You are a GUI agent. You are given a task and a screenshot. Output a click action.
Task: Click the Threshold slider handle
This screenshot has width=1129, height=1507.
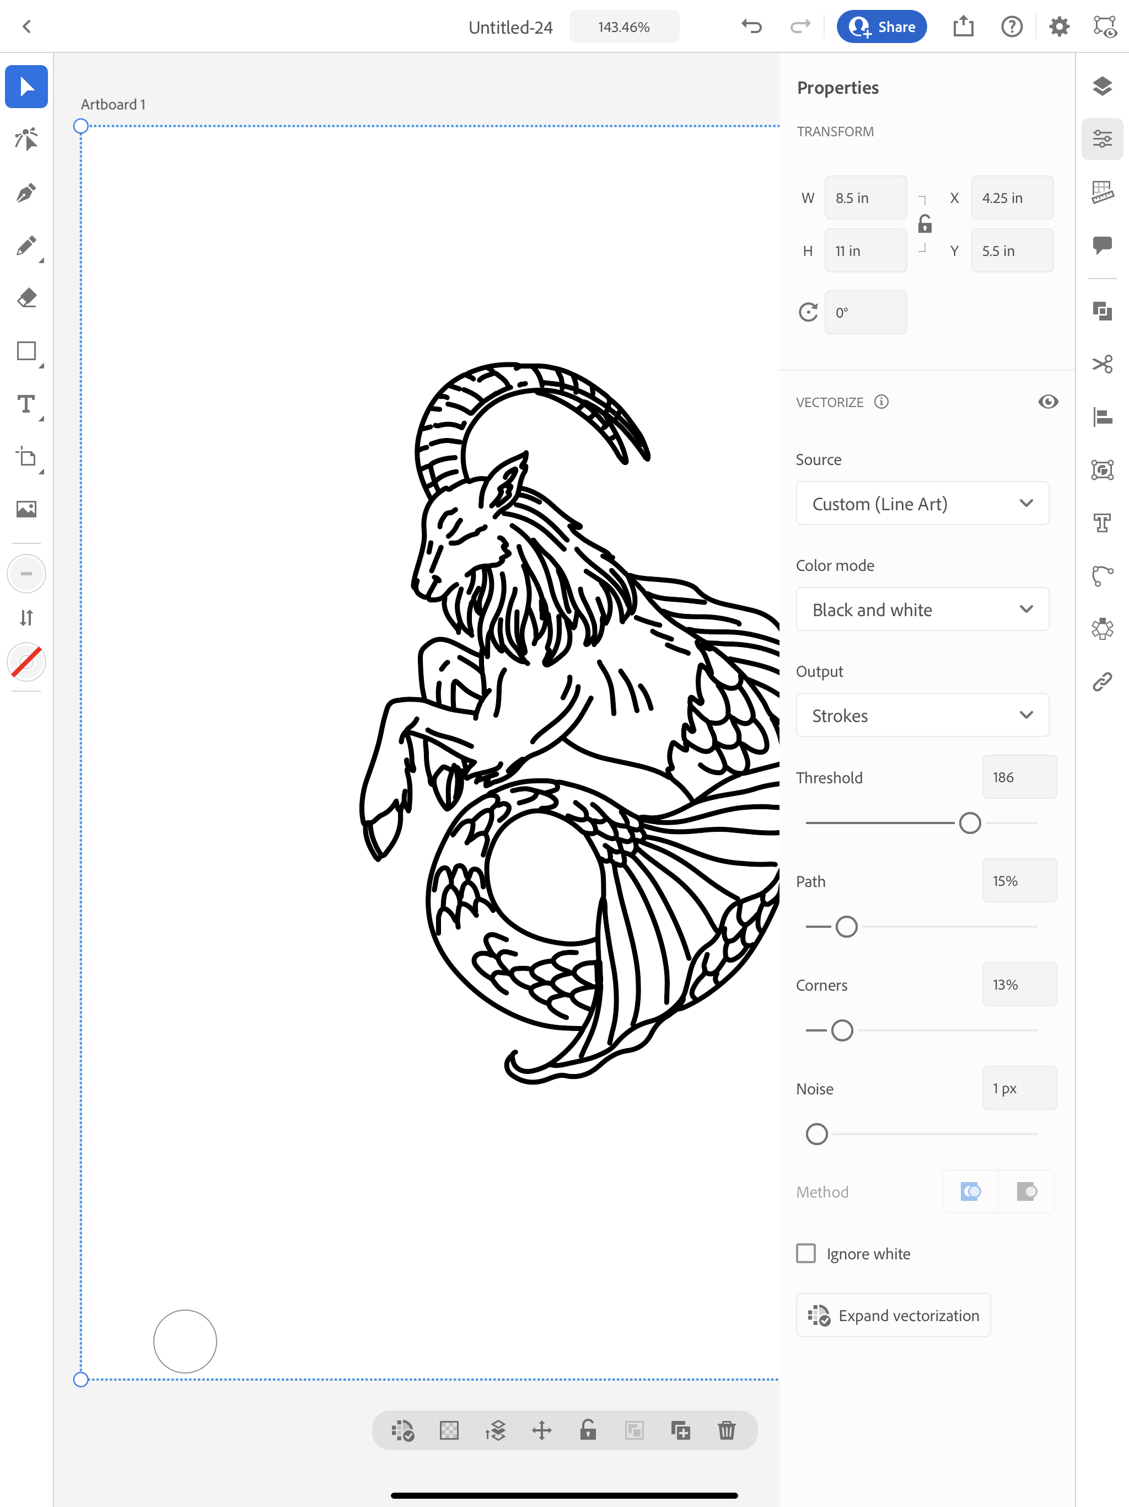[970, 823]
